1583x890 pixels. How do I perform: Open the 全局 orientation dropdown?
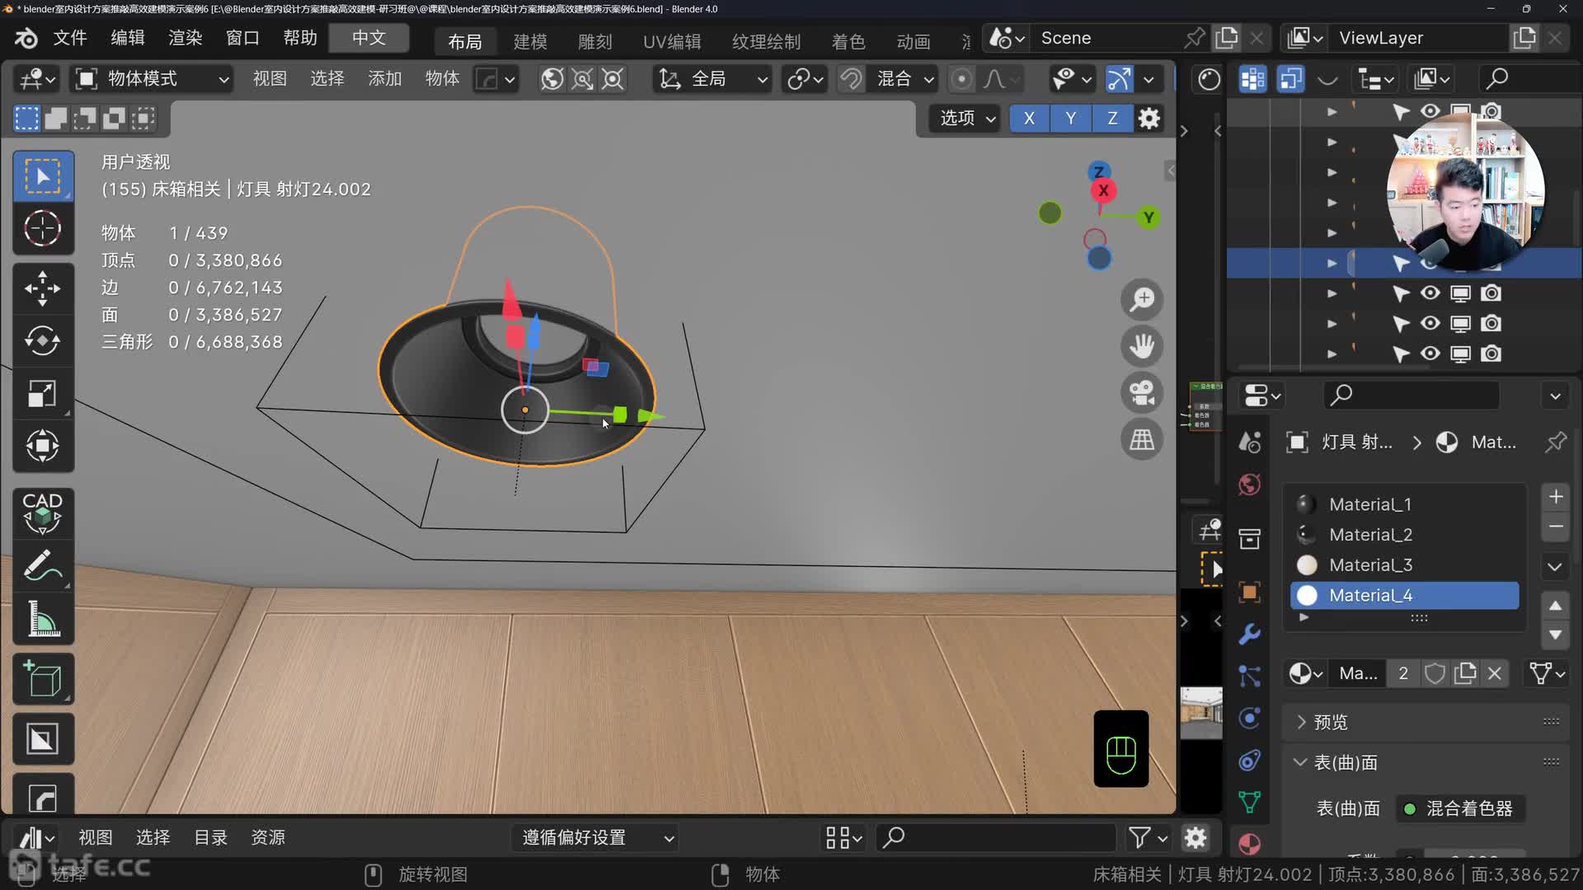(713, 79)
